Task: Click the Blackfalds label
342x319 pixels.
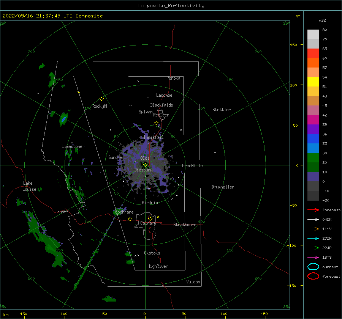Action: tap(161, 105)
